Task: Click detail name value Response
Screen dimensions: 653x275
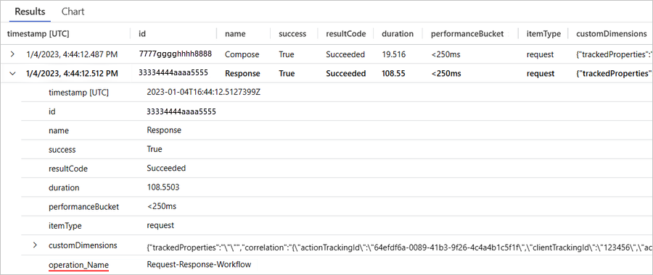Action: [x=164, y=130]
